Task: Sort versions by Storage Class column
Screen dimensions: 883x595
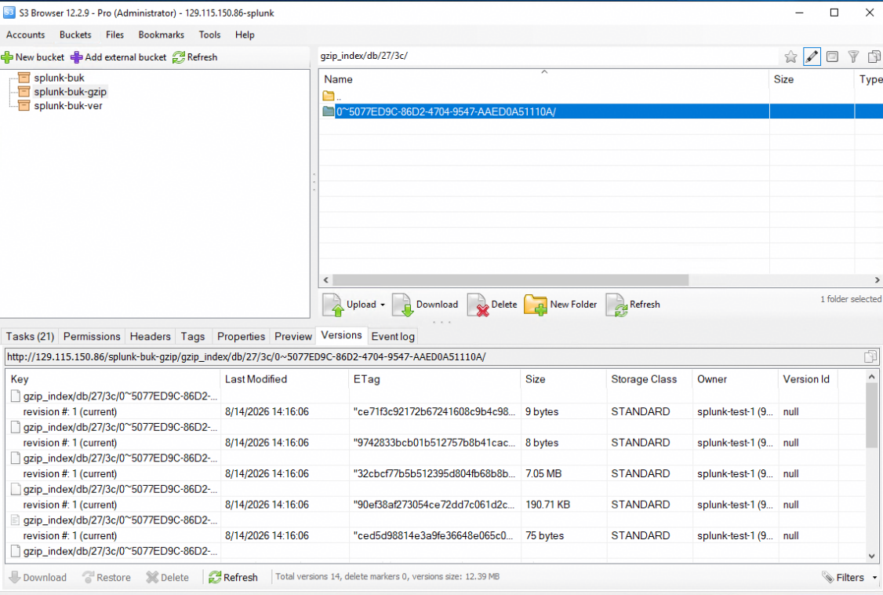Action: (x=649, y=379)
